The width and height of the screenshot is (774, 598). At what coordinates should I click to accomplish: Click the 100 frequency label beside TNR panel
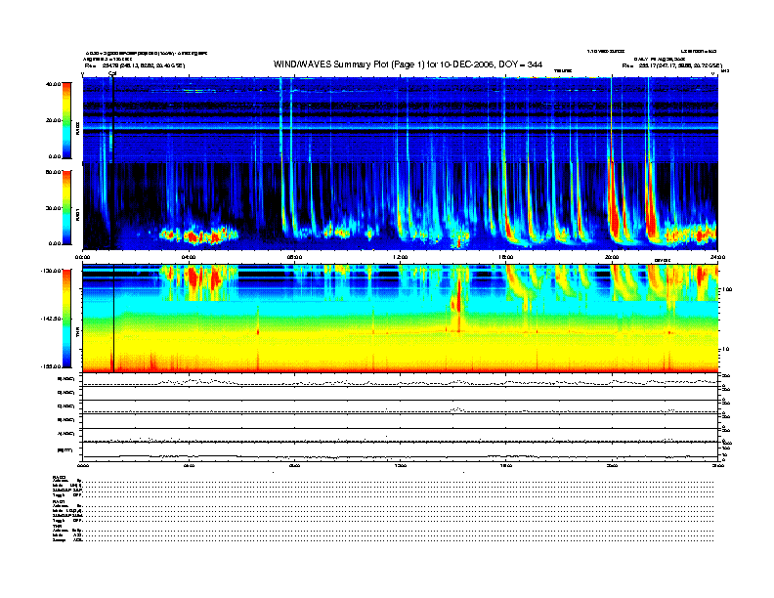point(728,289)
